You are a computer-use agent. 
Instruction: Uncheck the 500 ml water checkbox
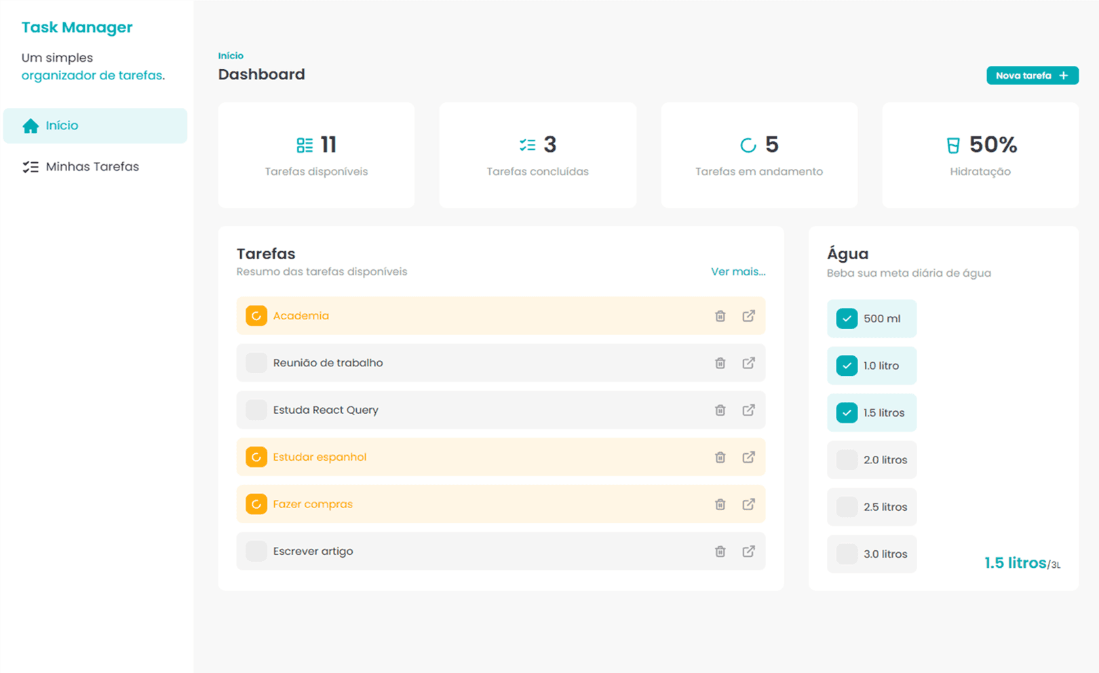[x=847, y=318]
